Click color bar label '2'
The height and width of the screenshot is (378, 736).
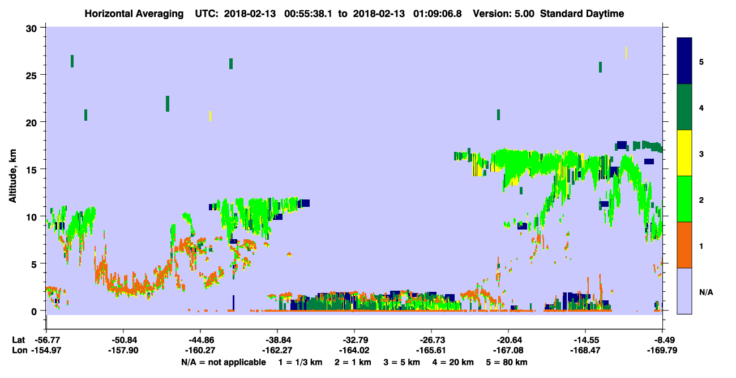point(701,200)
